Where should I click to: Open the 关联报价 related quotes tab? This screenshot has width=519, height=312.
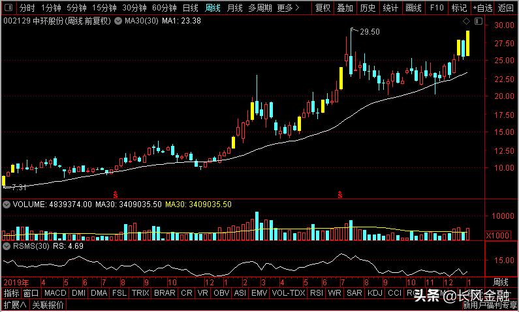pyautogui.click(x=48, y=305)
